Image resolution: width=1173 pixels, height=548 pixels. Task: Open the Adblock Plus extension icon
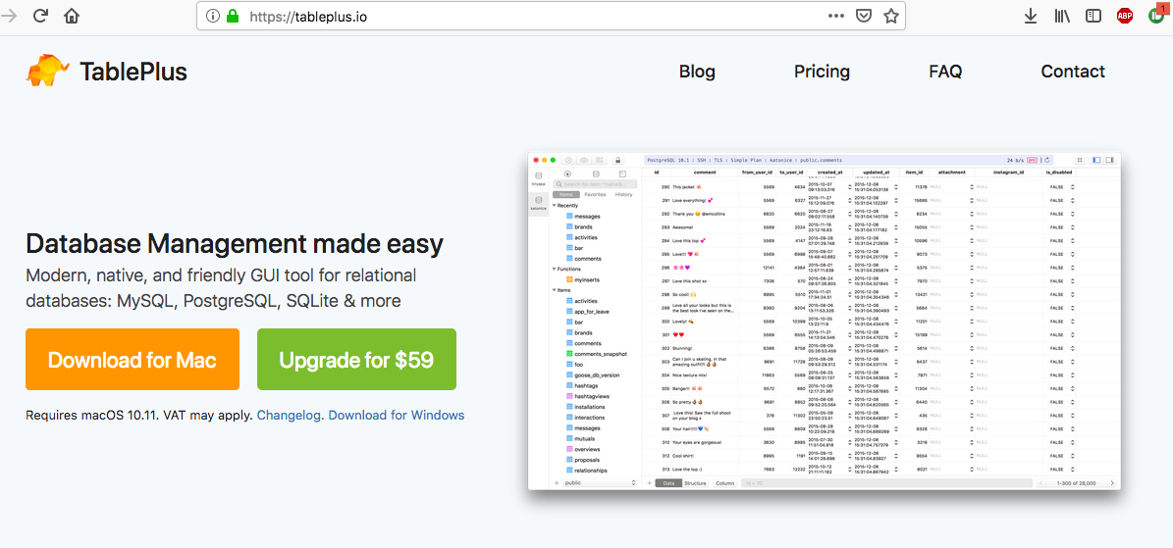(x=1124, y=16)
